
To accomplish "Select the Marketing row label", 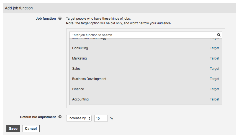I will coord(79,58).
